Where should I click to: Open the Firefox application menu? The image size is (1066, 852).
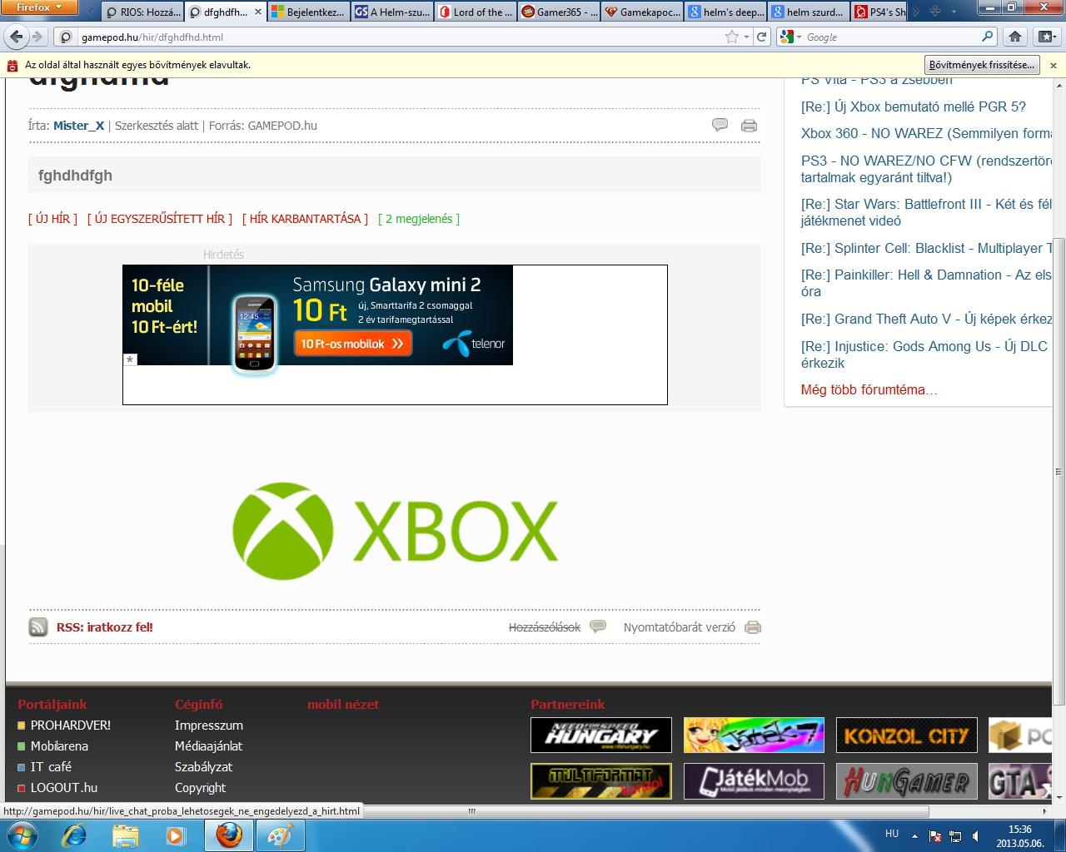(39, 7)
